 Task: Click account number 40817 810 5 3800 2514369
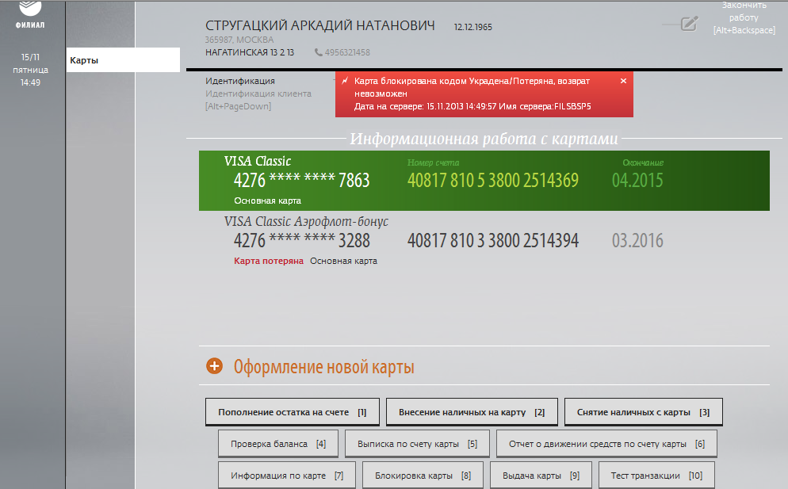493,181
